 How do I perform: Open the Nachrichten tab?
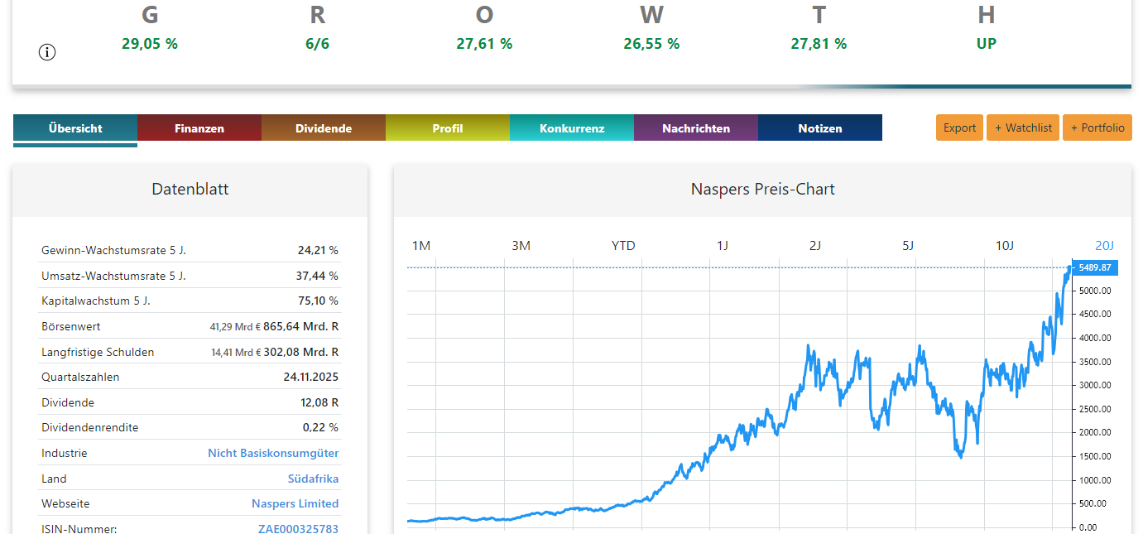pos(696,128)
